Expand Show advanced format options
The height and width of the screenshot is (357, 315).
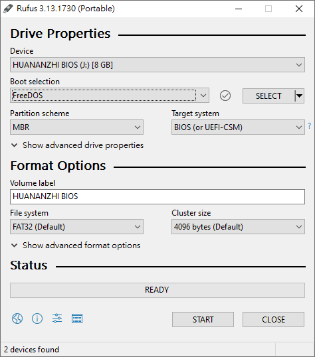pyautogui.click(x=76, y=246)
